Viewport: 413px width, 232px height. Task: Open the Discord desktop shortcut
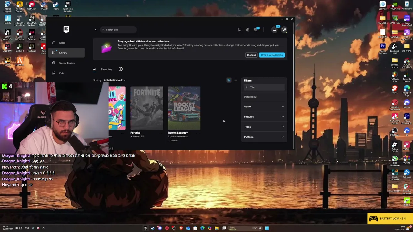[x=407, y=104]
